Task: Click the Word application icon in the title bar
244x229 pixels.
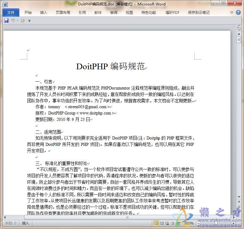Action: pyautogui.click(x=5, y=4)
